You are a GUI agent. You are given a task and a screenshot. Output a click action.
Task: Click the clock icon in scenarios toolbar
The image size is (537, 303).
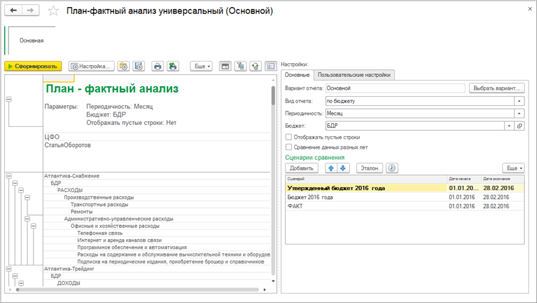tap(391, 169)
